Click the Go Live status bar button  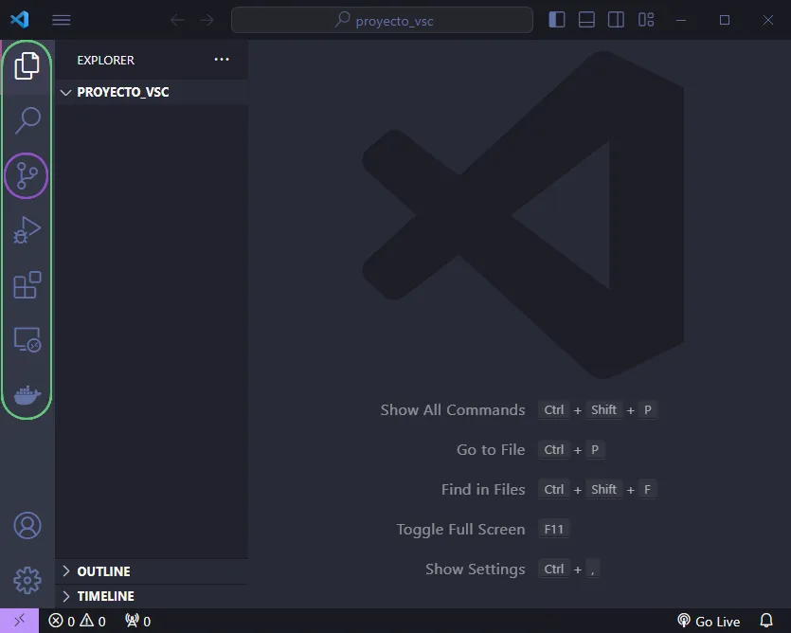pos(709,622)
